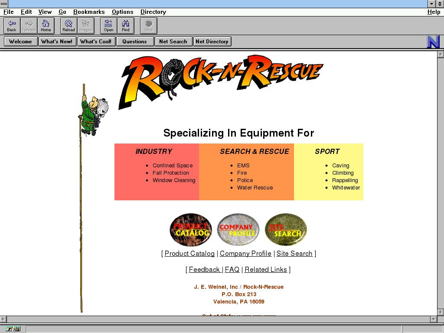This screenshot has height=333, width=444.
Task: Follow the FAQ text link
Action: coord(232,270)
